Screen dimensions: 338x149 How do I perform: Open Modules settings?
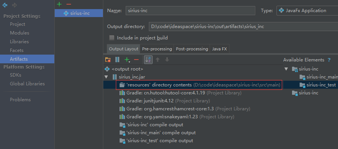click(19, 33)
